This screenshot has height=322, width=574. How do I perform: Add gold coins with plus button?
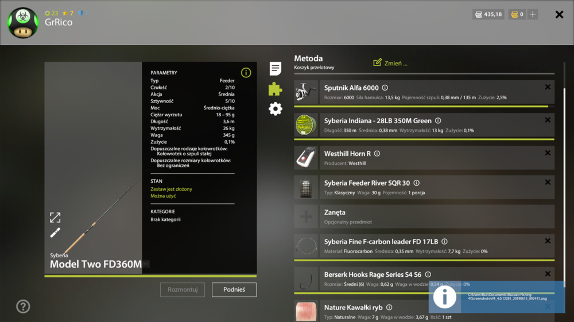[x=533, y=14]
